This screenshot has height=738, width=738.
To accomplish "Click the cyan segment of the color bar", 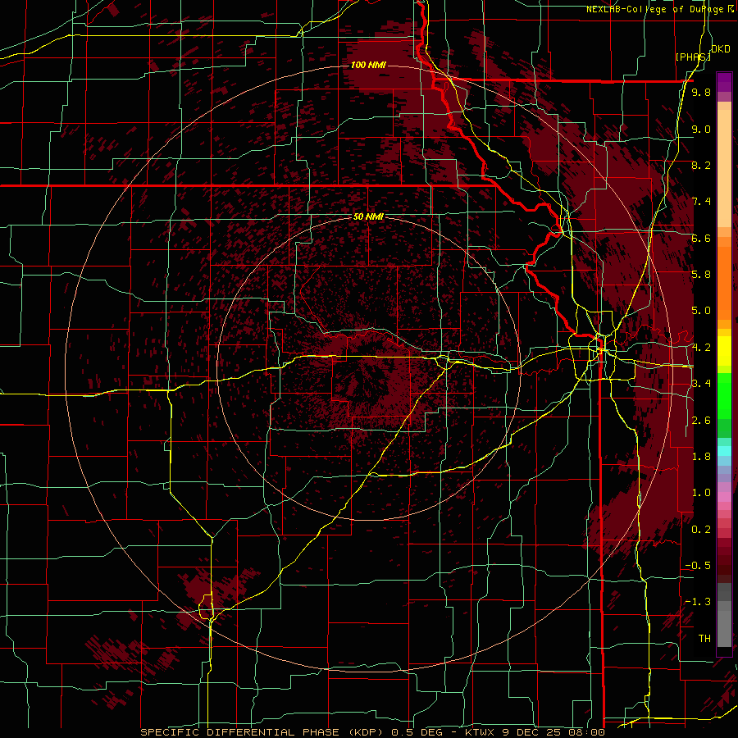I will point(724,451).
